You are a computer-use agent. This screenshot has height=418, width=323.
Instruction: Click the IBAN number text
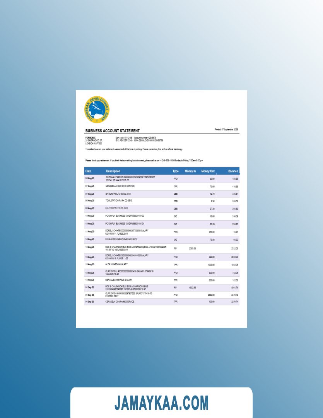[149, 140]
